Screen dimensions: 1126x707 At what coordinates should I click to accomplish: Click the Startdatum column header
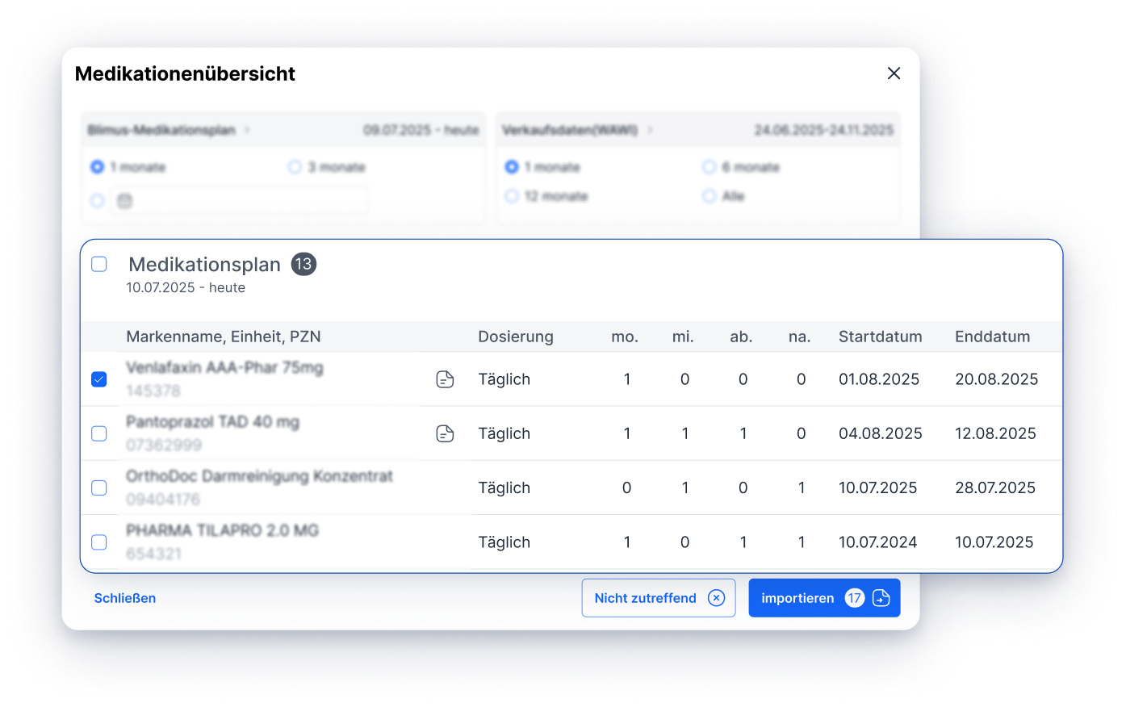tap(880, 337)
